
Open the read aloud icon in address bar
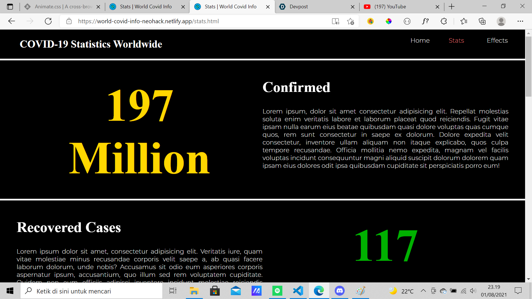click(335, 21)
